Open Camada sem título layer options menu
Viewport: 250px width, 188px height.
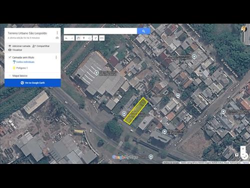(56, 57)
